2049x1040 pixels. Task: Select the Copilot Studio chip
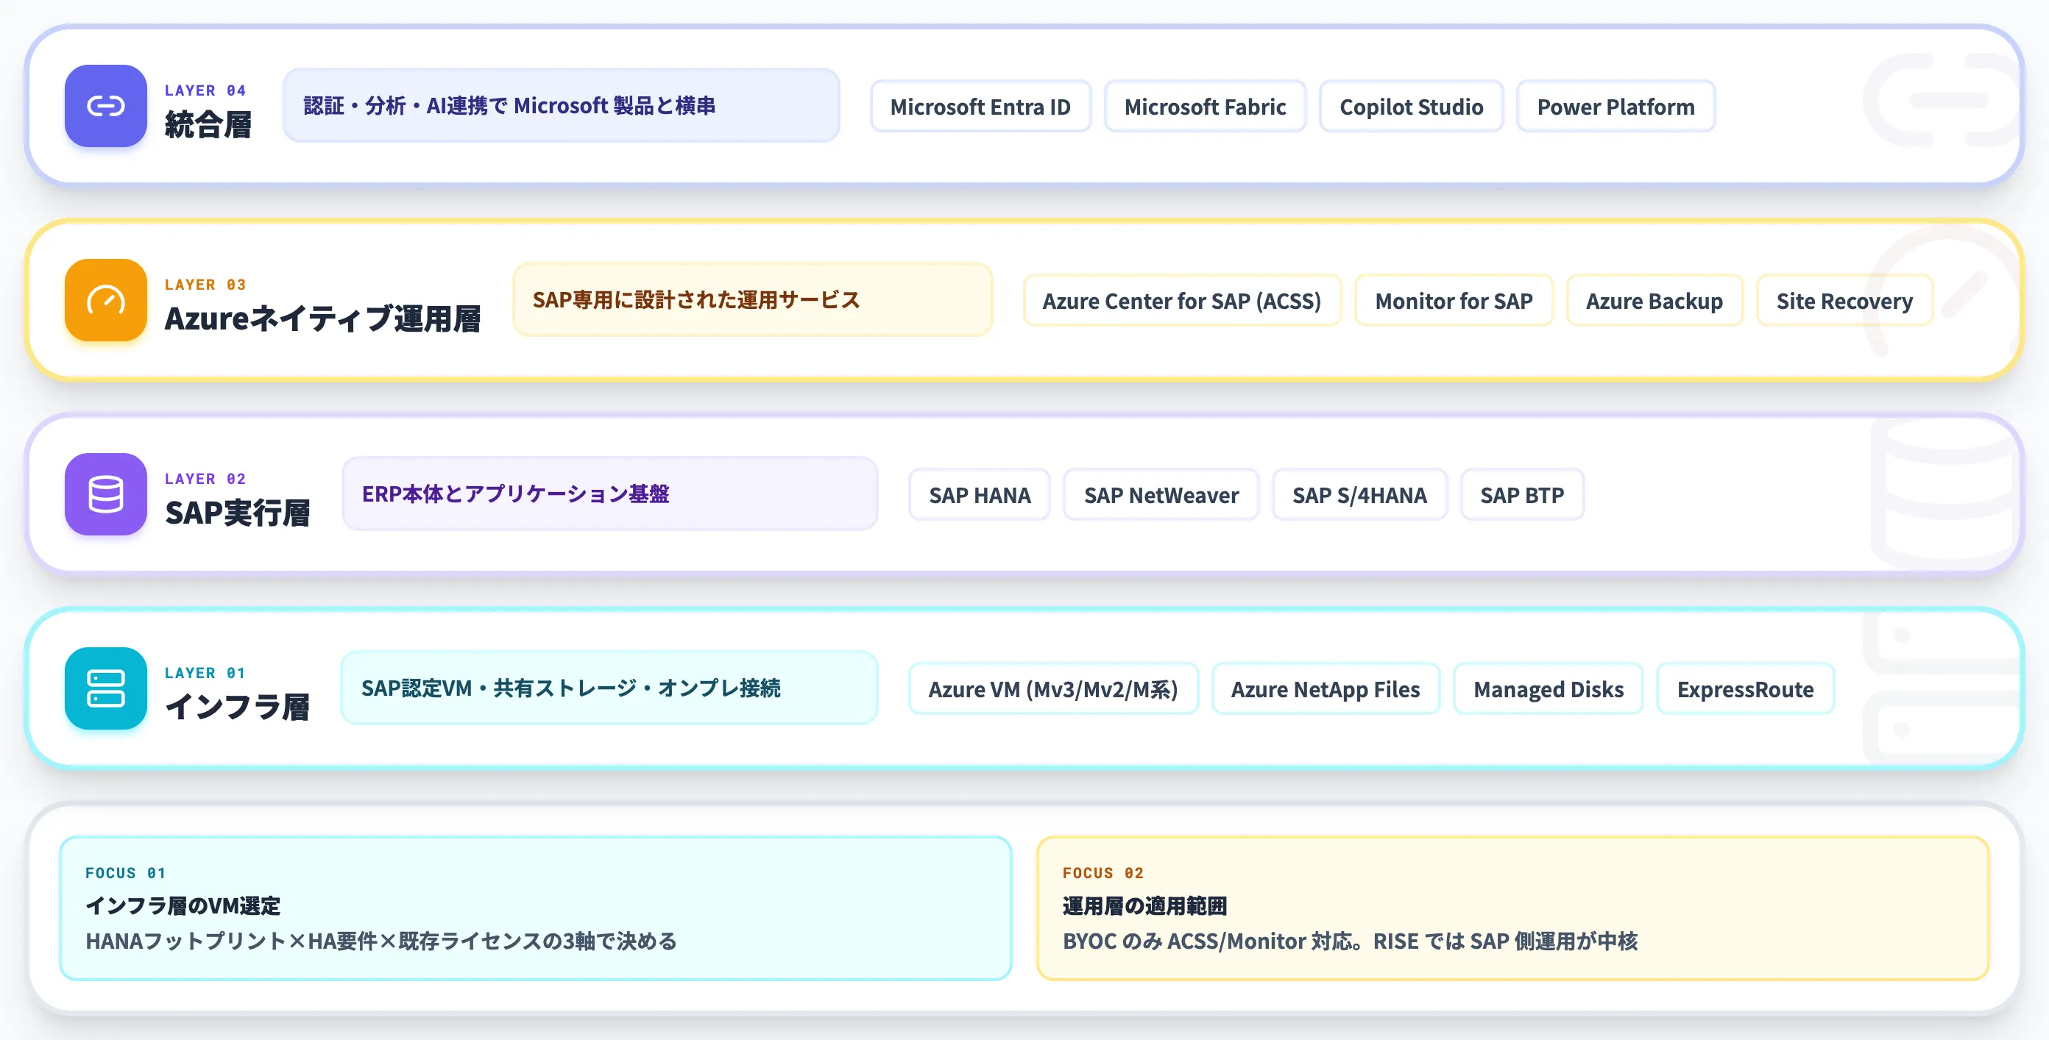[x=1411, y=107]
